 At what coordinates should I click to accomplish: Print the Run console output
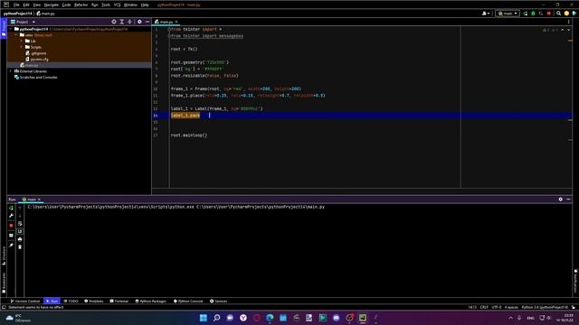20,239
